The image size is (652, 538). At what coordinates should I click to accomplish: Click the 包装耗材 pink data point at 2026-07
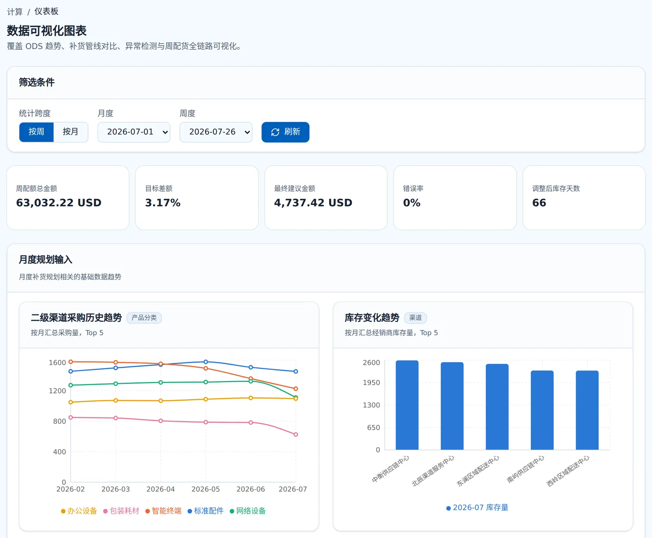(x=296, y=434)
